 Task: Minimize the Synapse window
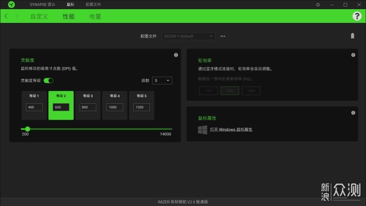tap(331, 5)
